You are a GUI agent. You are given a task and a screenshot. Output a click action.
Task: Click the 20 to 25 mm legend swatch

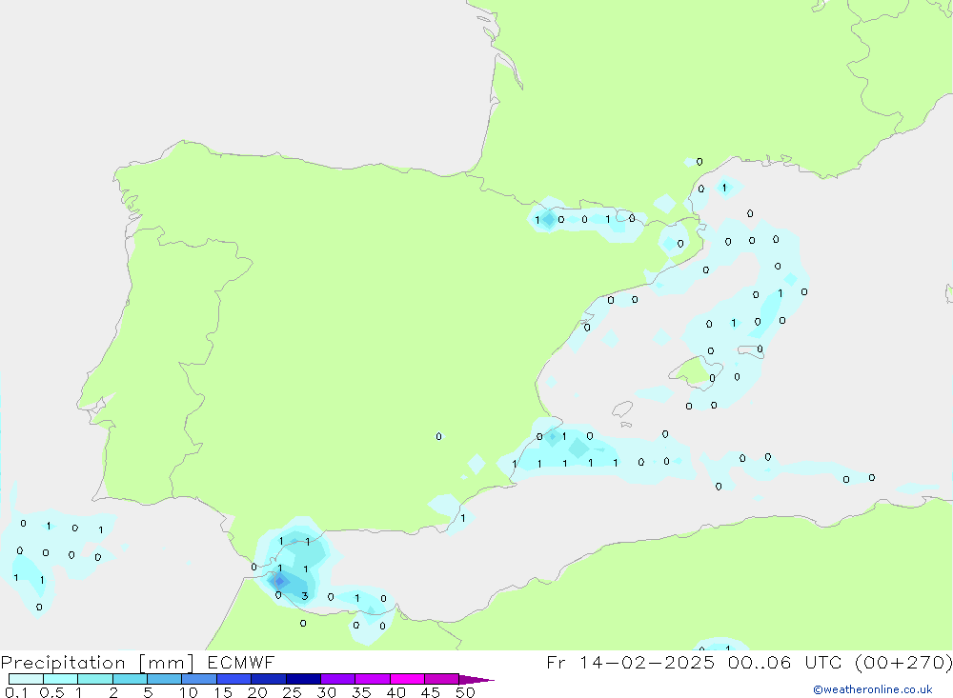tap(269, 679)
